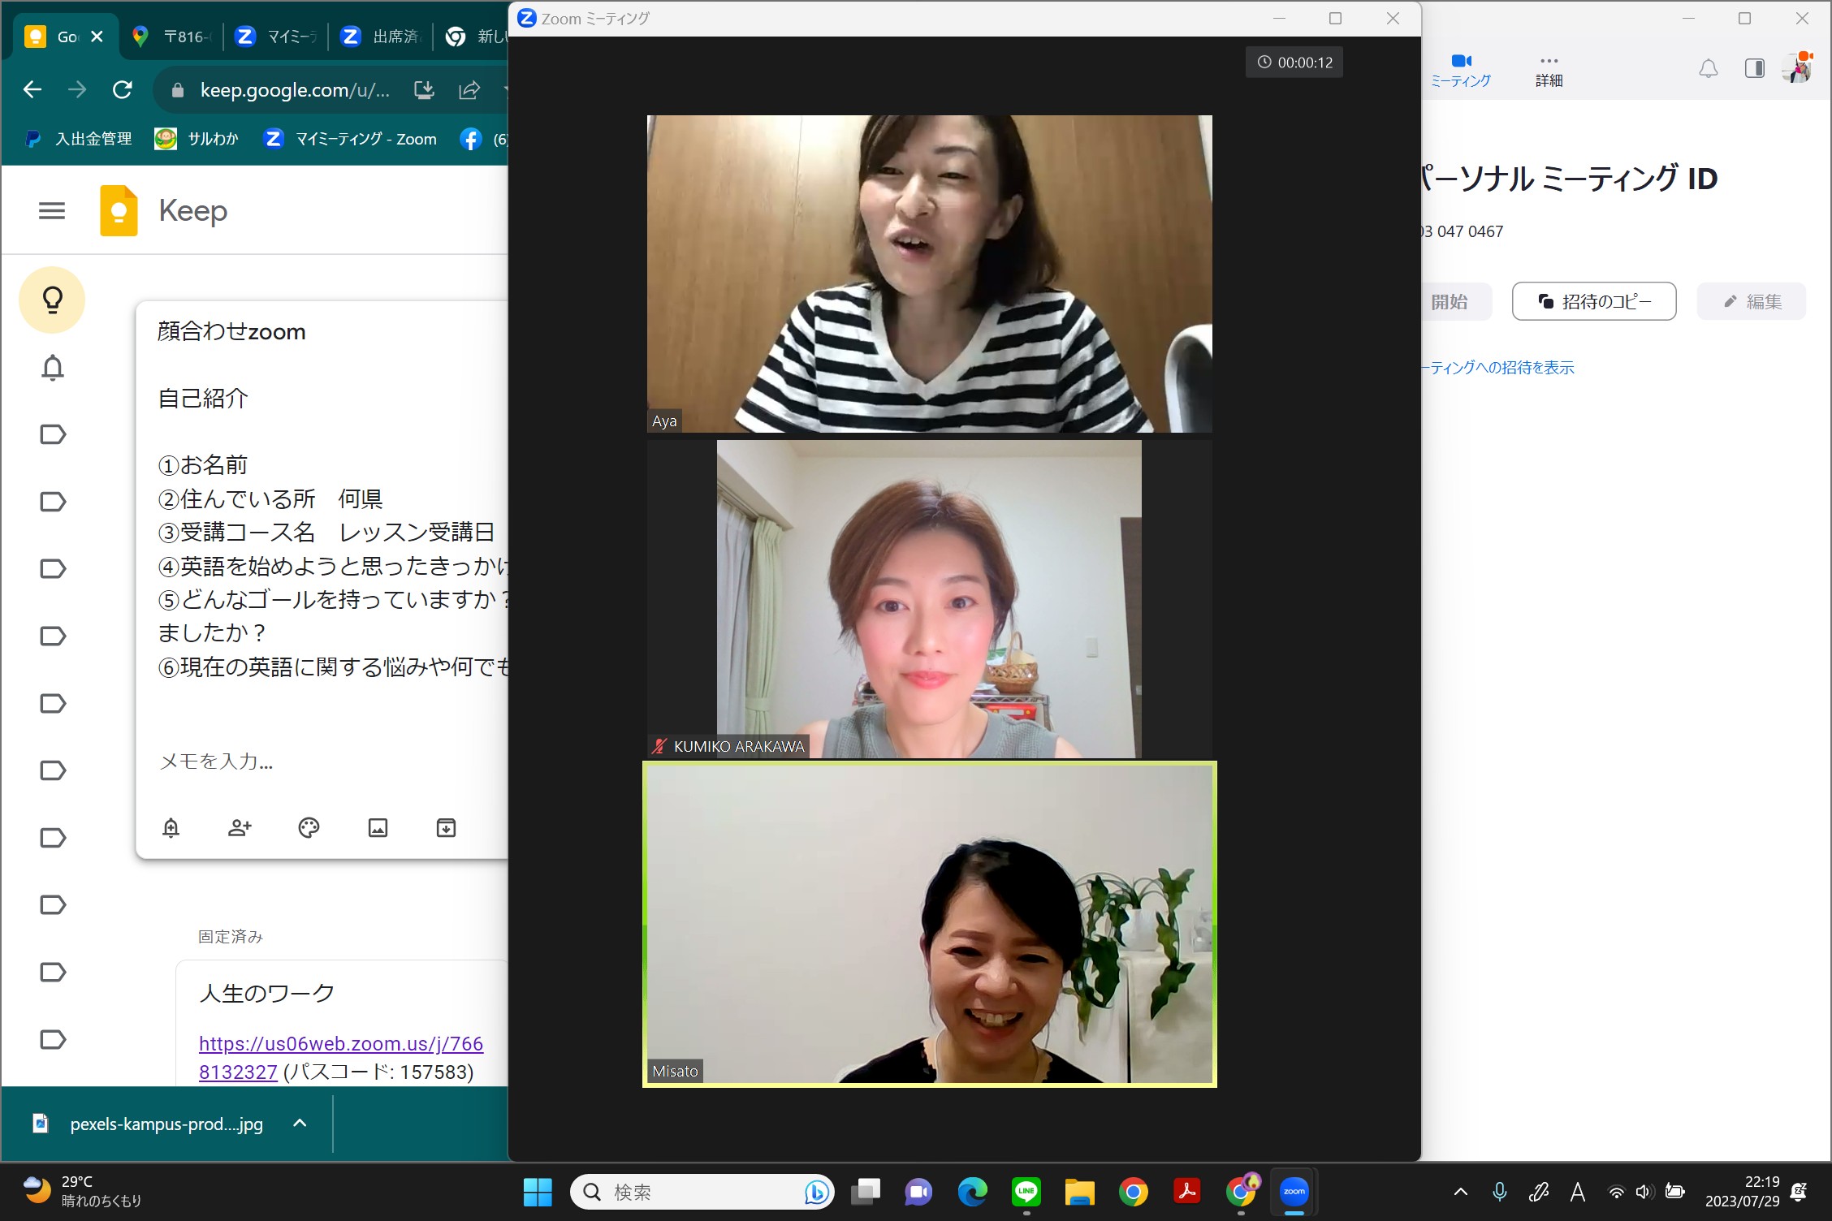Viewport: 1832px width, 1221px height.
Task: Open the zoom.us meeting link in 人生のワーク note
Action: click(341, 1058)
